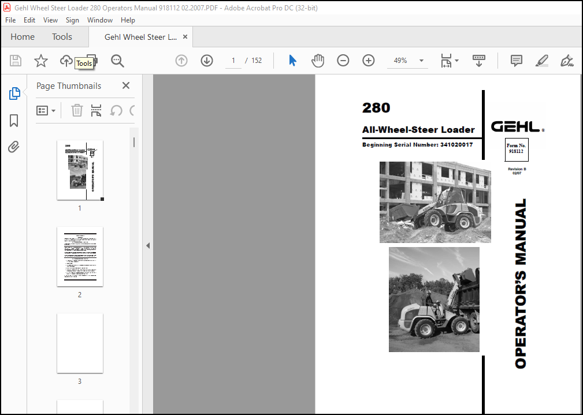Click the OPERATOR'S MANUAL vertical title
The image size is (583, 415).
pos(521,283)
